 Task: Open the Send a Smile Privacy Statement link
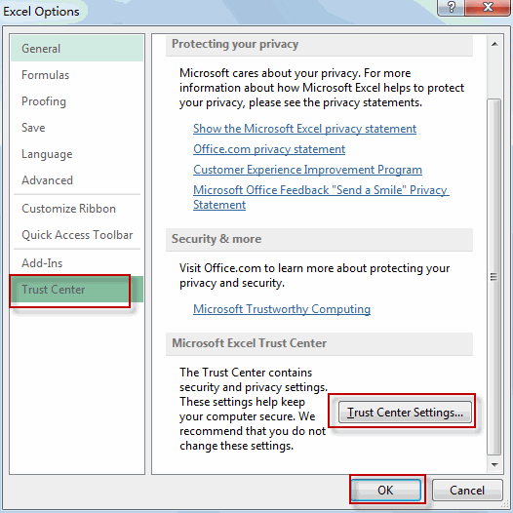[x=321, y=197]
